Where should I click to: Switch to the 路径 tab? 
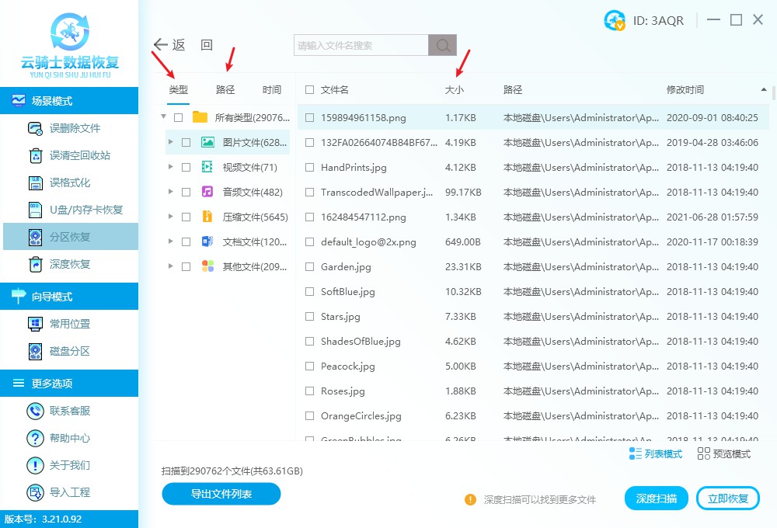(x=225, y=89)
